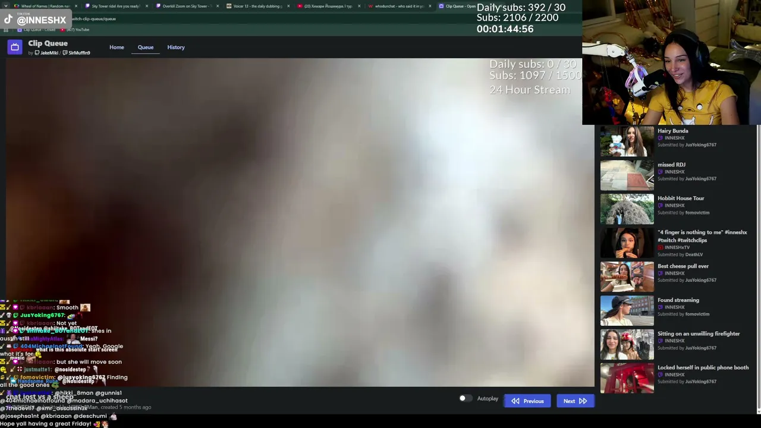Viewport: 761px width, 428px height.
Task: Click the Clip Queue purple logo icon
Action: (x=15, y=47)
